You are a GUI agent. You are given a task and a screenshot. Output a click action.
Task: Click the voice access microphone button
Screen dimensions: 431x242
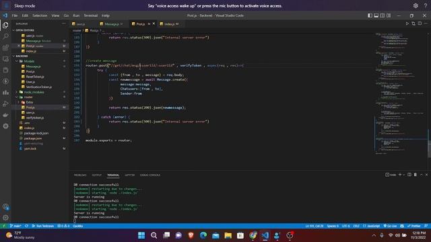pyautogui.click(x=6, y=6)
